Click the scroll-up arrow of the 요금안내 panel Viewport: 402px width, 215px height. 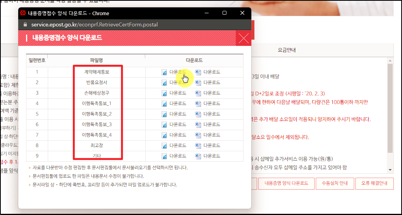[x=390, y=61]
